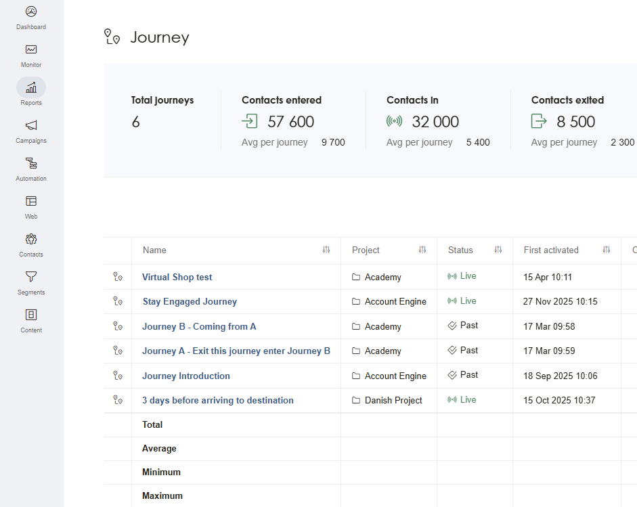The height and width of the screenshot is (507, 637).
Task: Open Project column filter settings
Action: (422, 250)
